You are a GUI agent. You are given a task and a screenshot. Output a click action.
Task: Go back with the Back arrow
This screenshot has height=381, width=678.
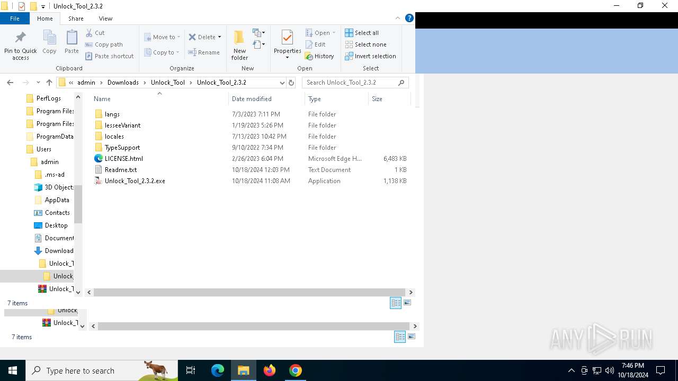10,83
